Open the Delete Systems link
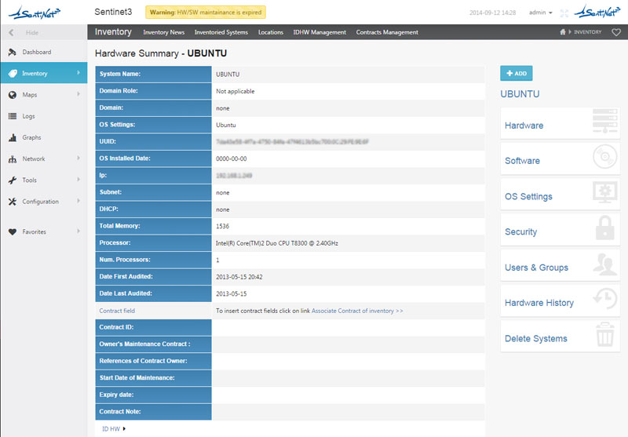This screenshot has height=437, width=628. (536, 339)
